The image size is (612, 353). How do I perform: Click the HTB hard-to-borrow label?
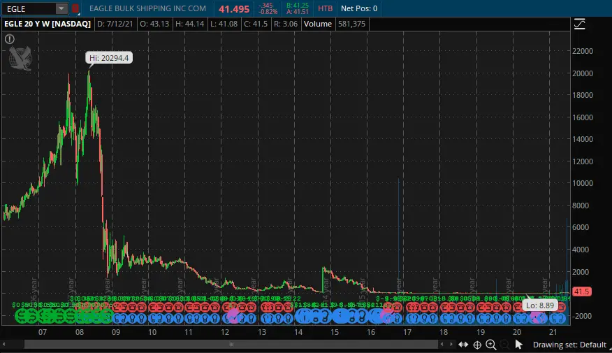(325, 8)
